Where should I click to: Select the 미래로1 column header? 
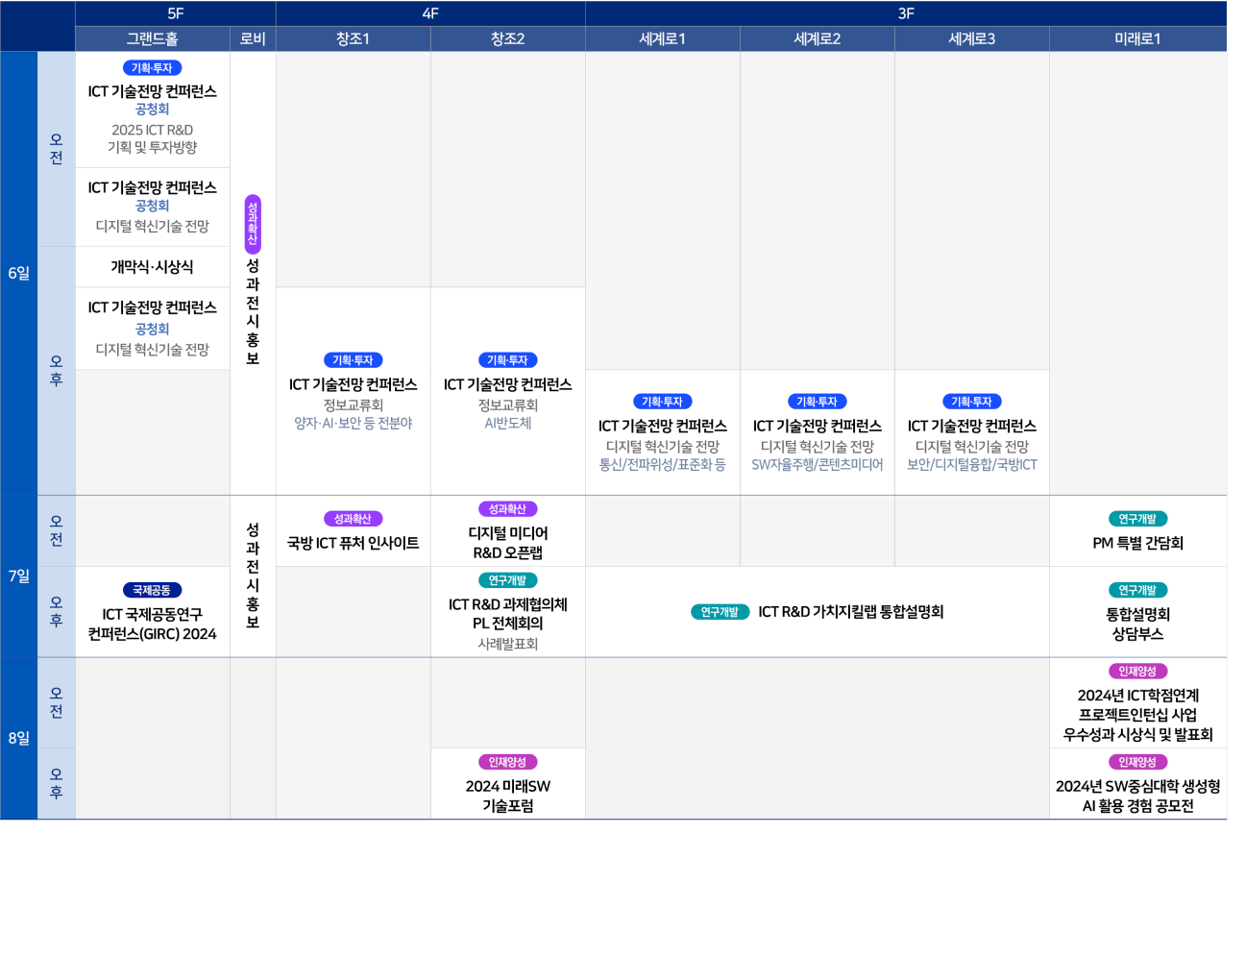pos(1138,38)
